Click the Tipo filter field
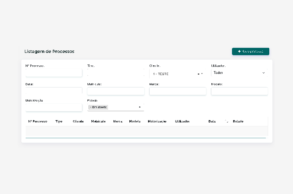Viewport: 293px width, 194px height. tap(116, 73)
